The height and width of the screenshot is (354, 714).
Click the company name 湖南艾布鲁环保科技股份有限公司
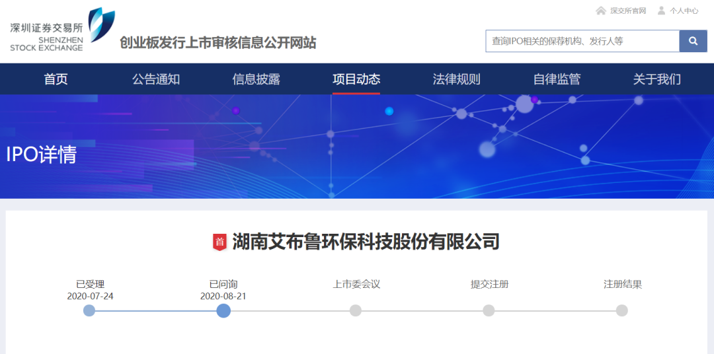[366, 242]
